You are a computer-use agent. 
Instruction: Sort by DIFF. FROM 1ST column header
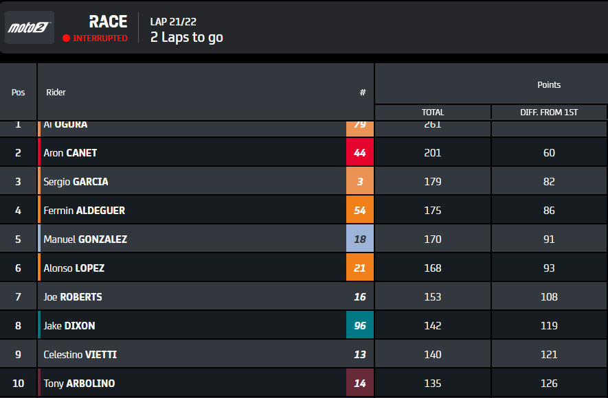pyautogui.click(x=549, y=113)
